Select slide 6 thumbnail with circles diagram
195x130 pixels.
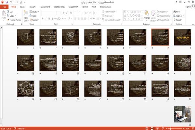pos(71,37)
